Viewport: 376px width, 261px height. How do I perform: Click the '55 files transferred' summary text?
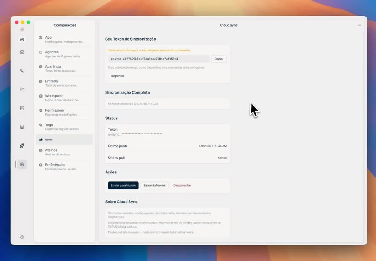[133, 104]
